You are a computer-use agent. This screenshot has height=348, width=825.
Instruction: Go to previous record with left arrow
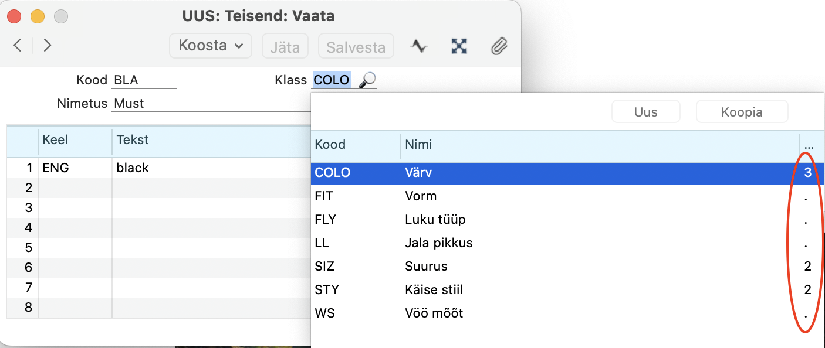coord(18,46)
